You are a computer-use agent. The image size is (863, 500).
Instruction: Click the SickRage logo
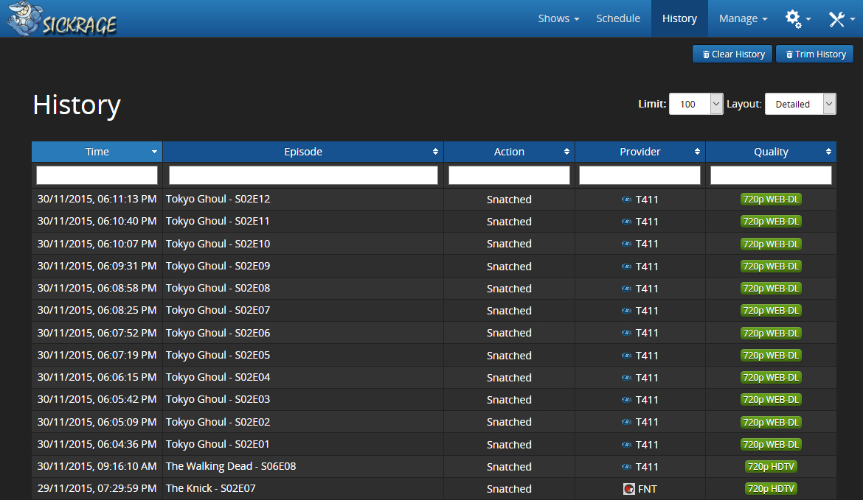coord(62,19)
